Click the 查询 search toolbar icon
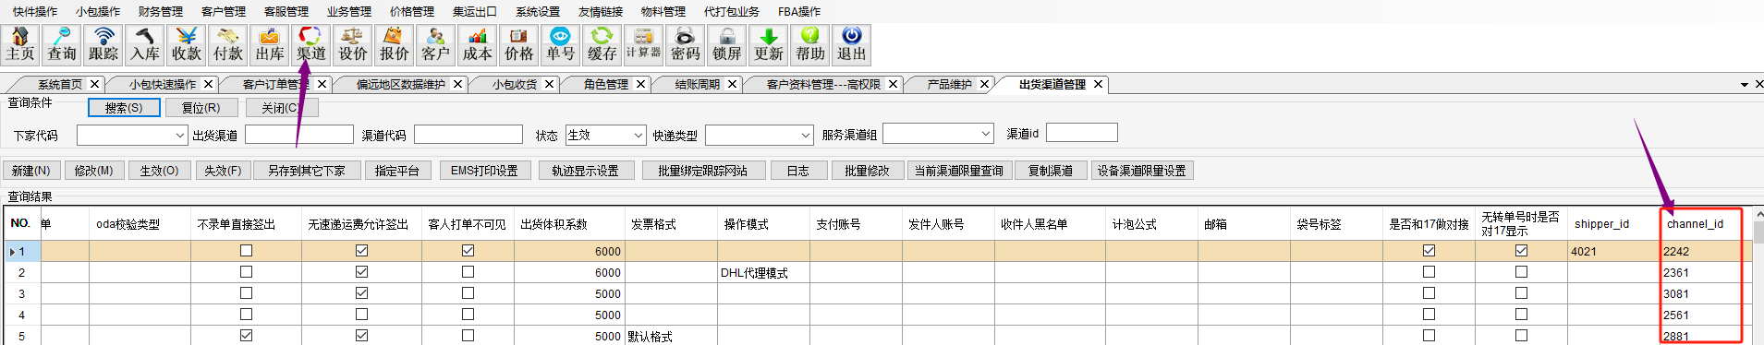Viewport: 1764px width, 345px height. pos(62,44)
